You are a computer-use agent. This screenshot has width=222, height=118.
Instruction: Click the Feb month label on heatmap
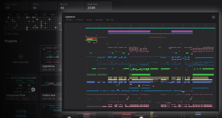coord(44,14)
